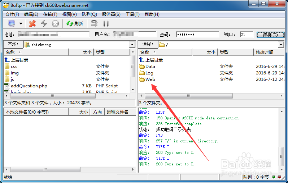Screen dimensions: 288x183
Task: Select the local css folder icon
Action: tap(7, 66)
